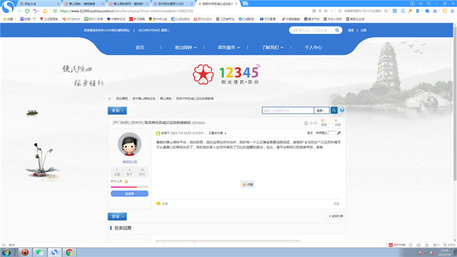Go to browser home page icon
This screenshot has width=457, height=257.
click(45, 11)
